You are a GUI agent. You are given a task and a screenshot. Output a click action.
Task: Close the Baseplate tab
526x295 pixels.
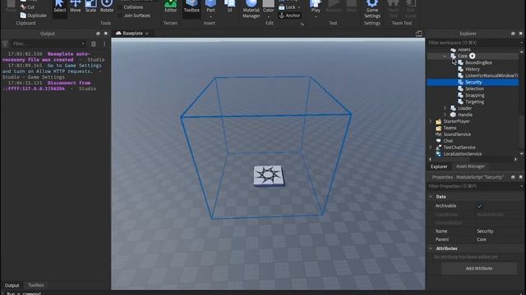147,34
